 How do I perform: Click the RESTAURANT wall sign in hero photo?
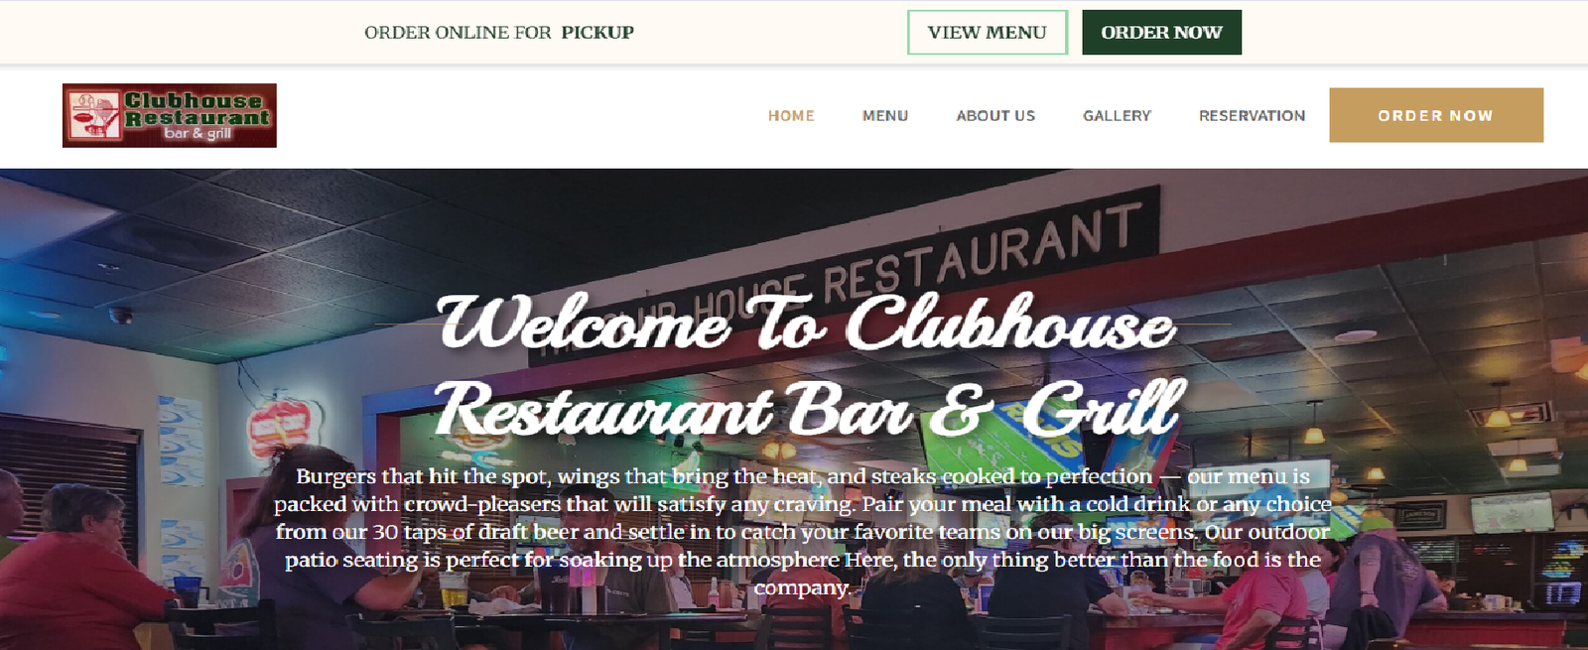[x=980, y=250]
